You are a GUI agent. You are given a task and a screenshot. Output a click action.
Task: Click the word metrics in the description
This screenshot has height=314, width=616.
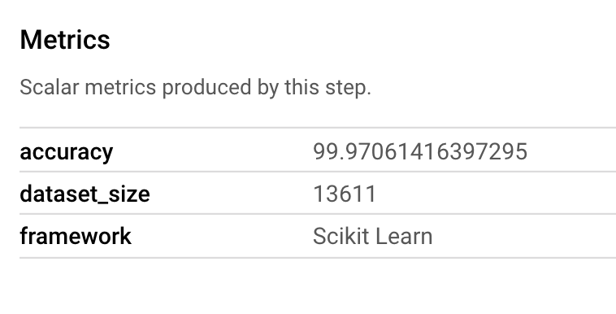click(x=120, y=87)
